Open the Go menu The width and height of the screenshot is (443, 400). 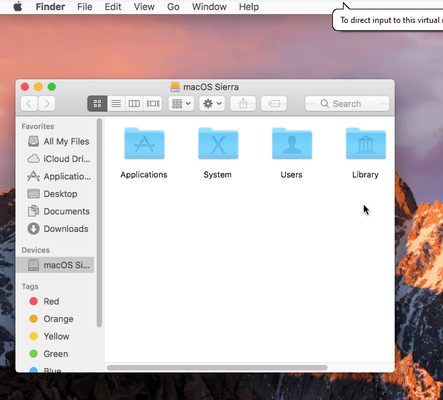pyautogui.click(x=173, y=7)
